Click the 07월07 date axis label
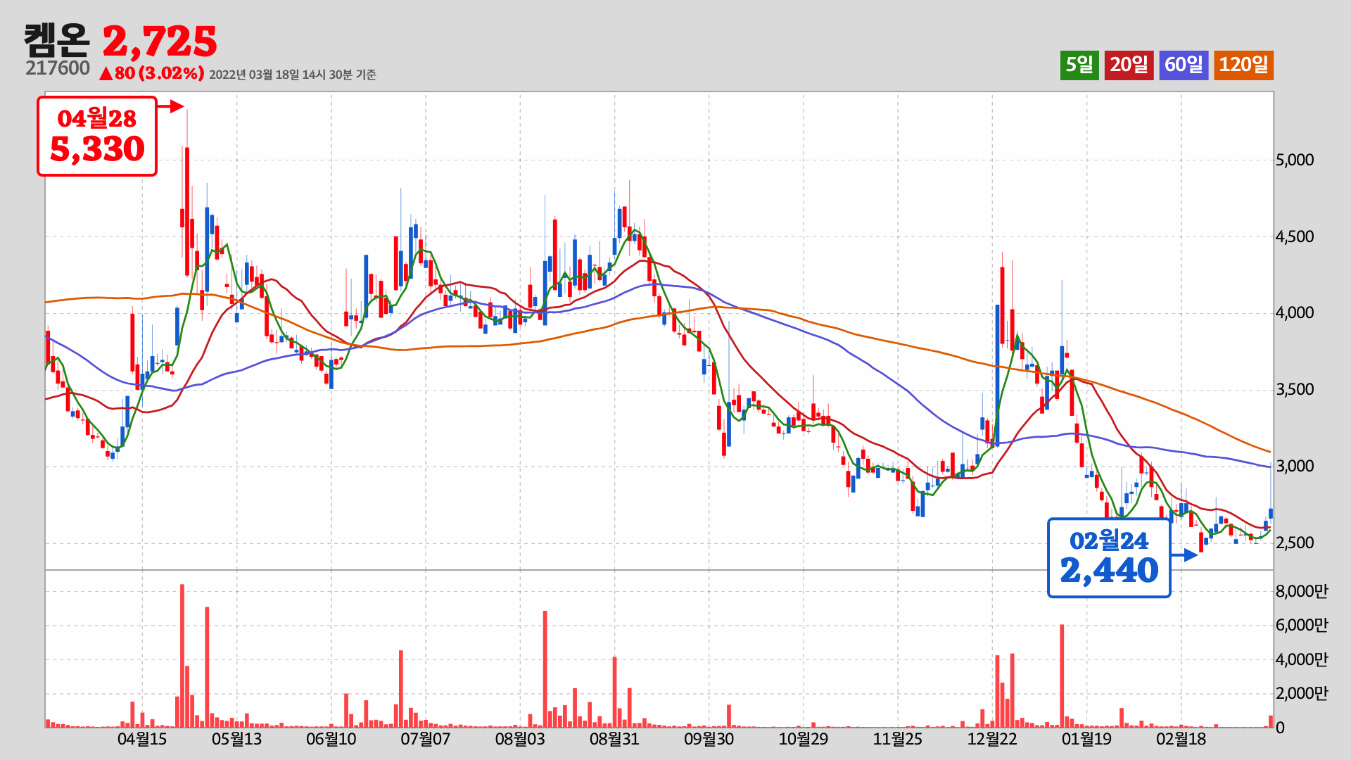This screenshot has height=760, width=1351. [426, 740]
